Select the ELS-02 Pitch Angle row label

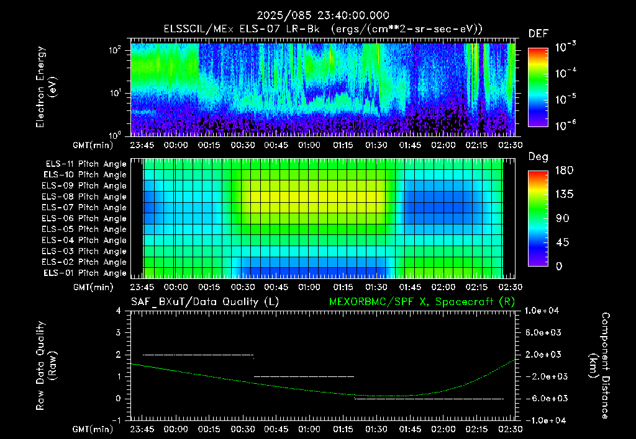click(84, 262)
